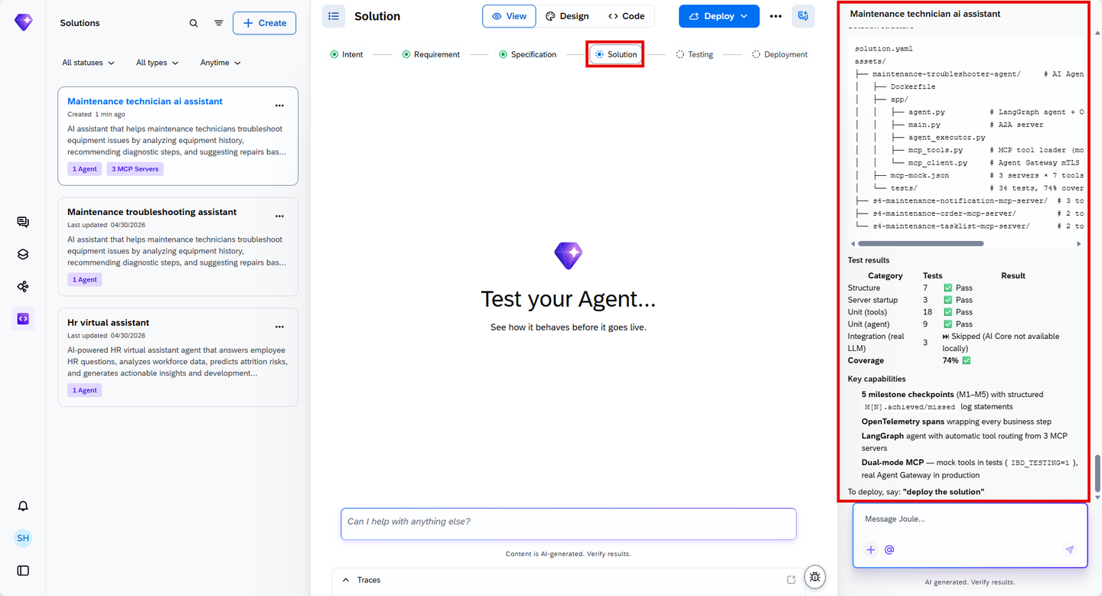Open the Solutions filter icon

(219, 23)
